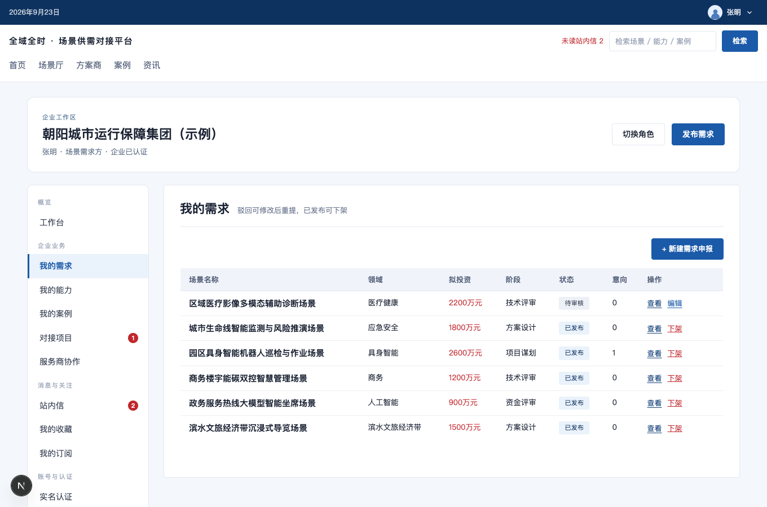Open 实名认证 in the sidebar

[88, 497]
